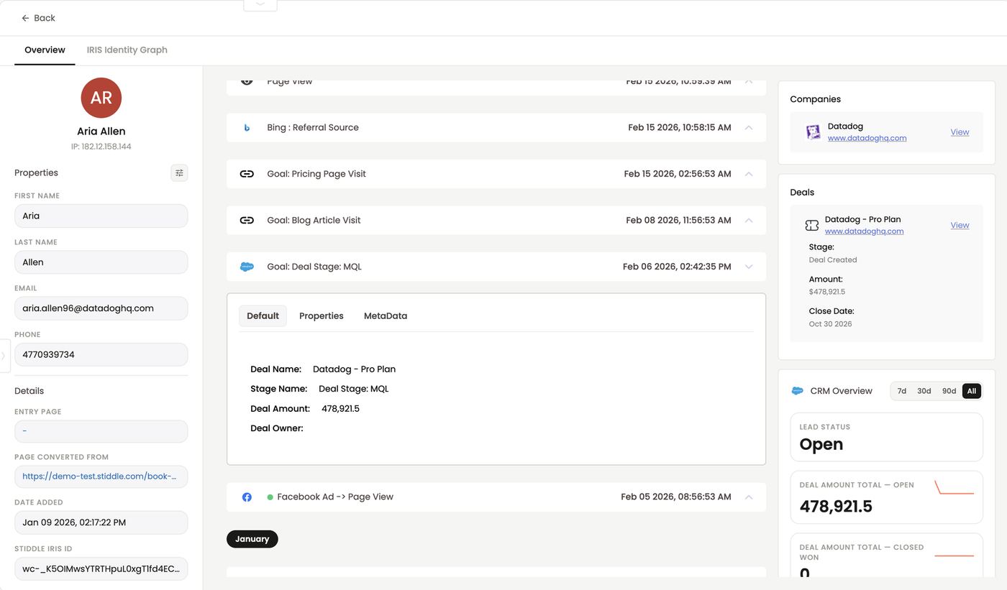
Task: Toggle the Facebook Ad -> Page View chevron
Action: click(749, 497)
